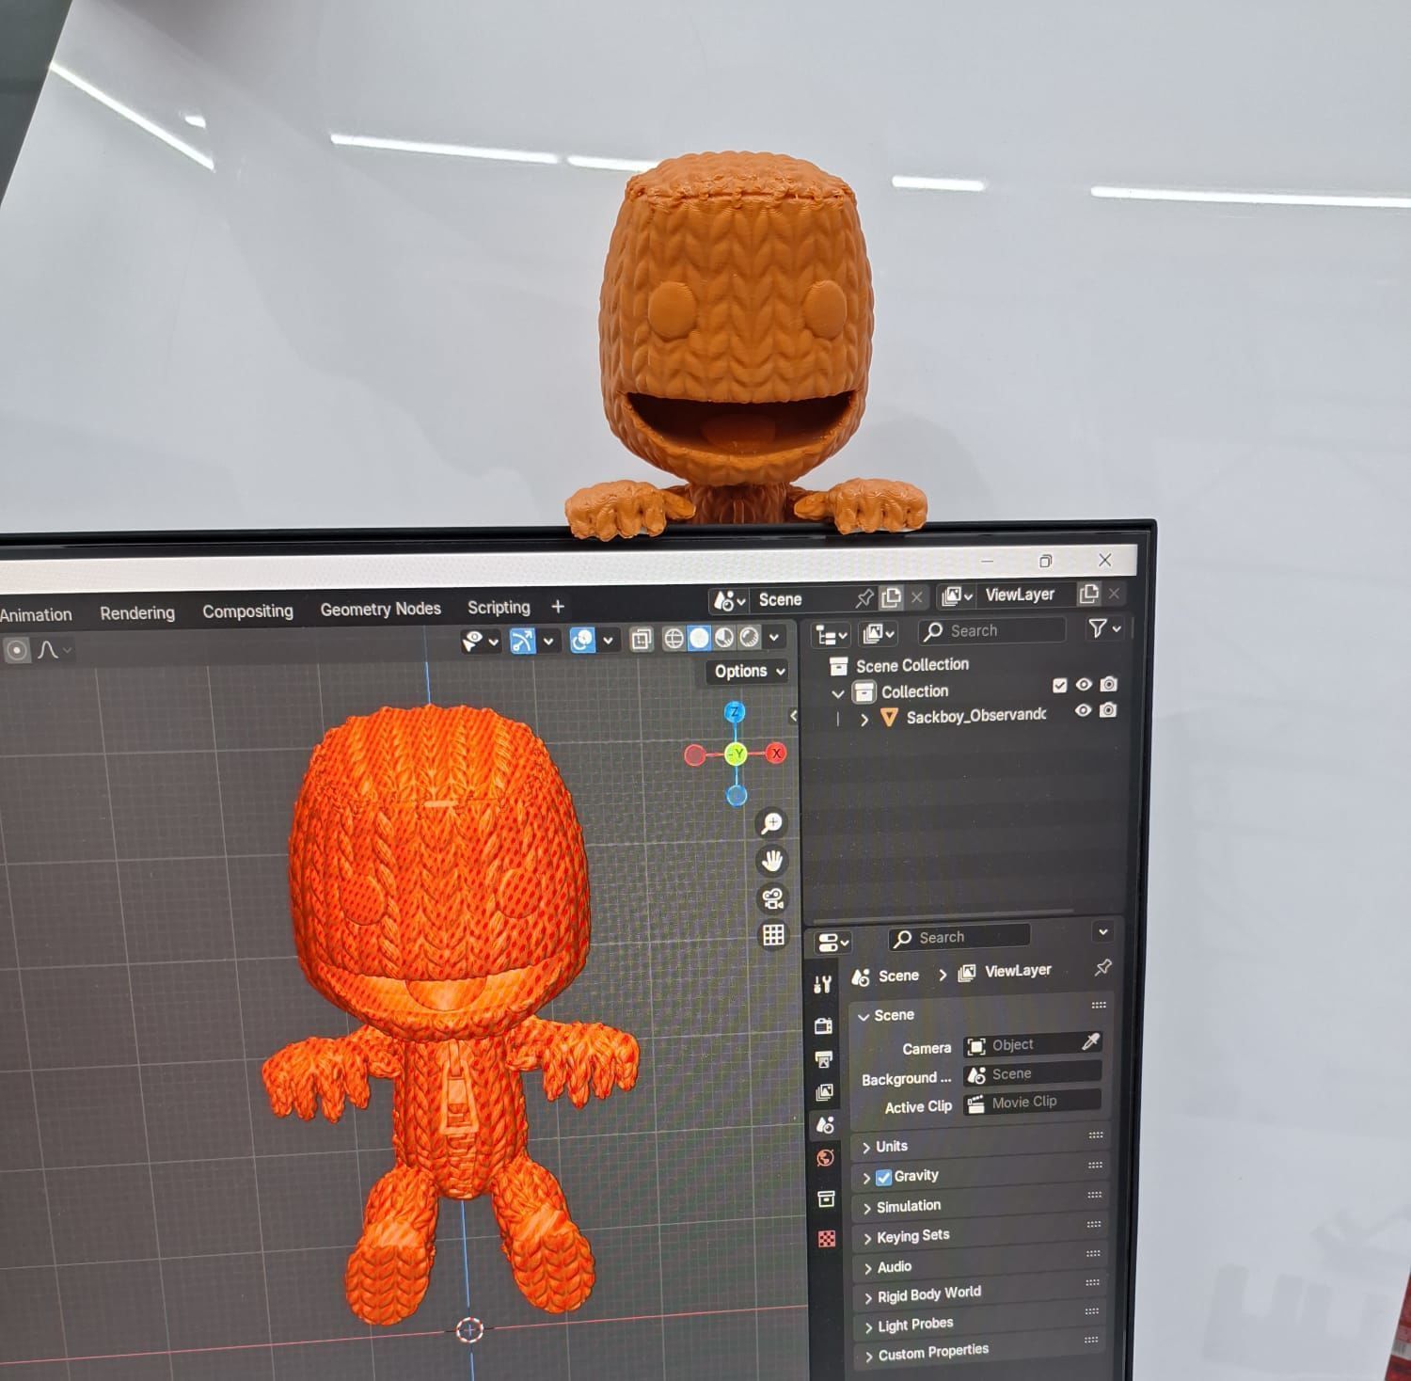Open gizmo settings dropdown arrow

click(x=548, y=642)
